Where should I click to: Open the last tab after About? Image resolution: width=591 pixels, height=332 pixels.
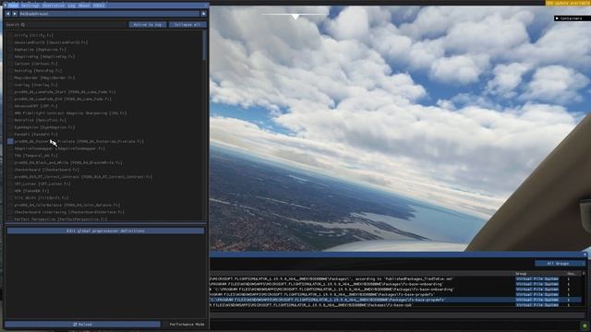tap(99, 6)
